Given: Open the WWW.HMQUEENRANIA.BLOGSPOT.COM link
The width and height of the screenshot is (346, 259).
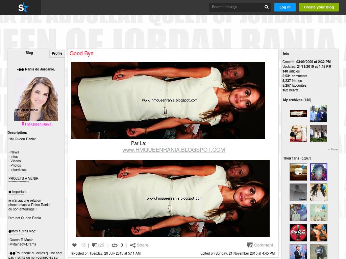Looking at the screenshot, I should 174,150.
